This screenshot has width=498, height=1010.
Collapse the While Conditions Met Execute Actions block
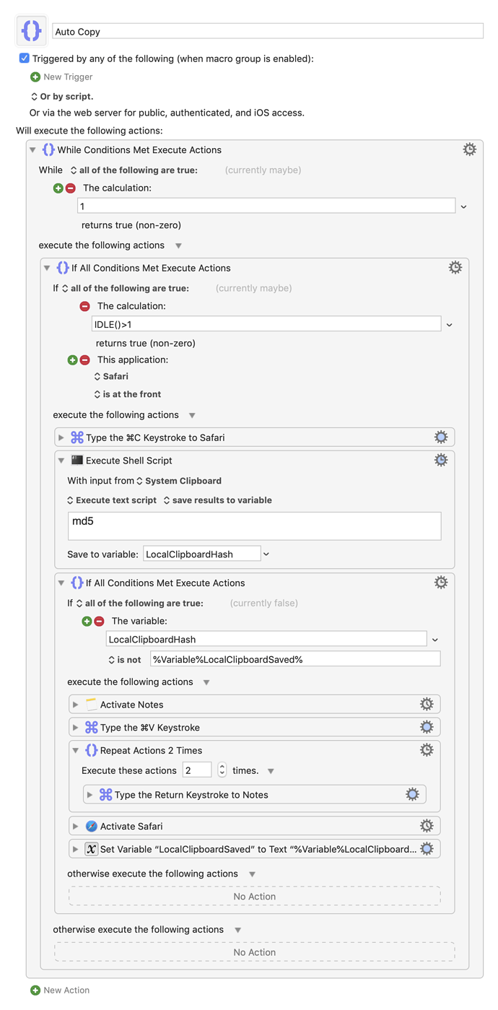(32, 150)
